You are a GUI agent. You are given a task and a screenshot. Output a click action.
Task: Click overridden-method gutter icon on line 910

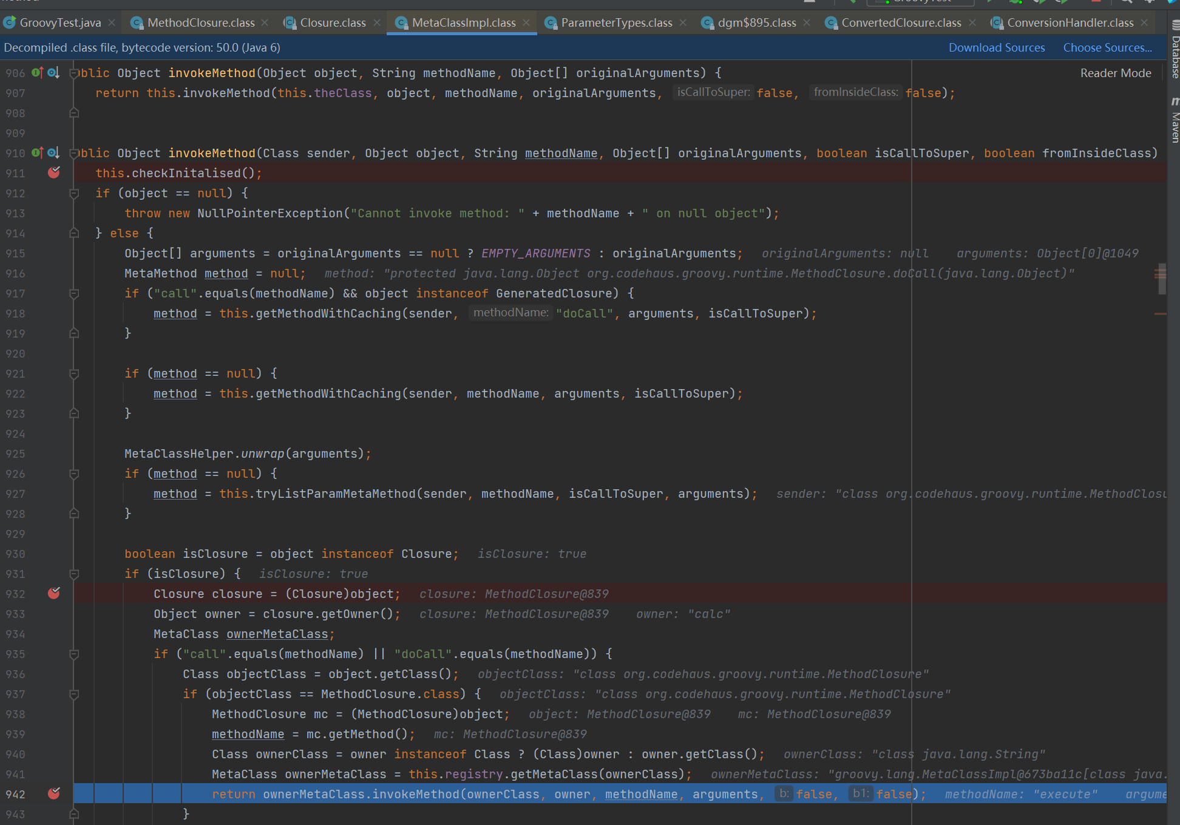(53, 153)
